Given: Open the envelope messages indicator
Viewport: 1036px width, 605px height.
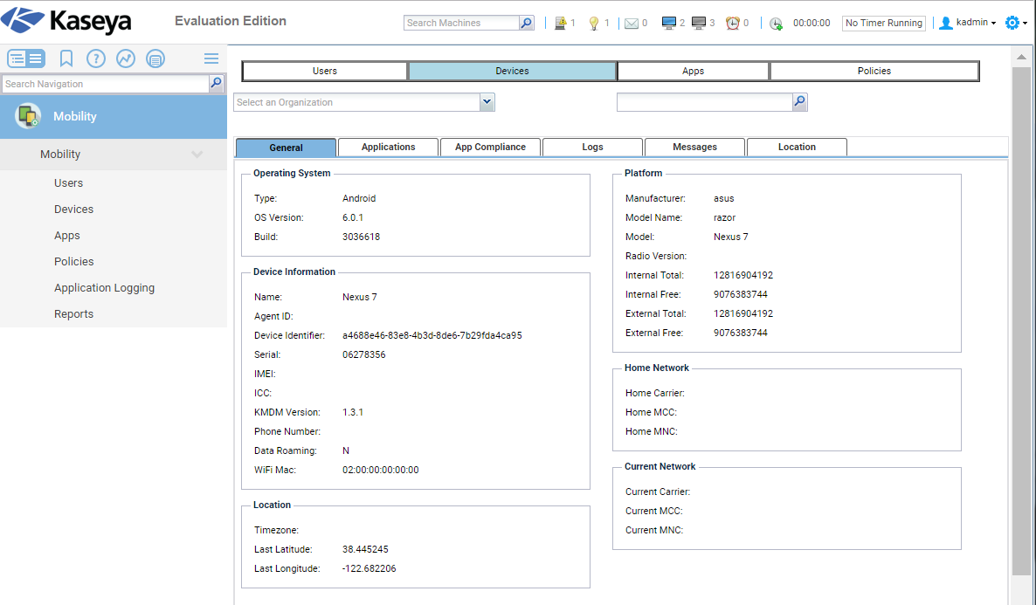Looking at the screenshot, I should pos(632,23).
